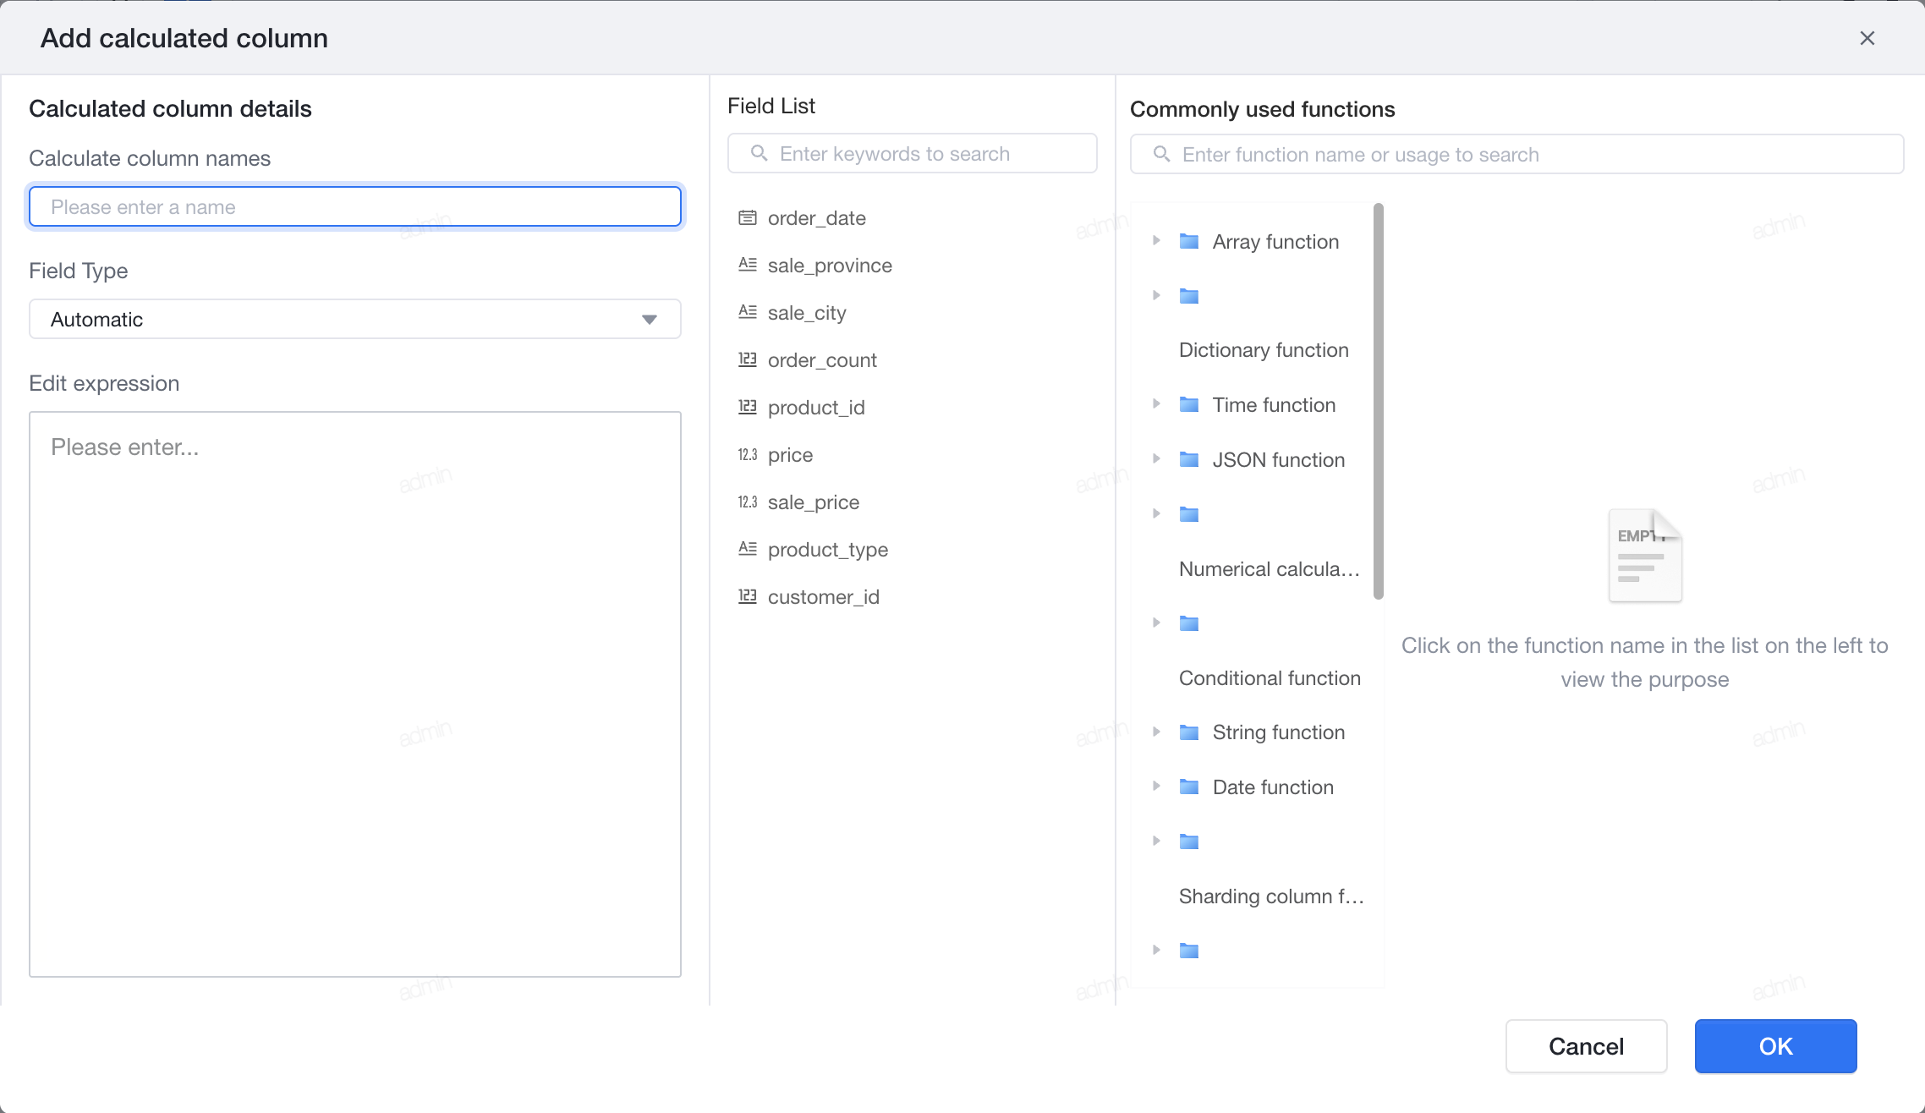Click the String function folder icon
Viewport: 1925px width, 1113px height.
tap(1189, 732)
